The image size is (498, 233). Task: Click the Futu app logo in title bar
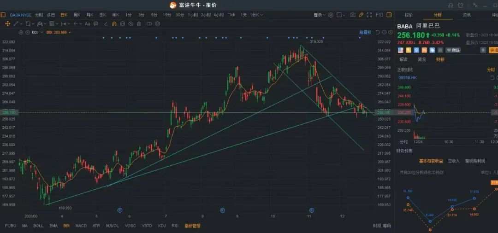pos(173,5)
